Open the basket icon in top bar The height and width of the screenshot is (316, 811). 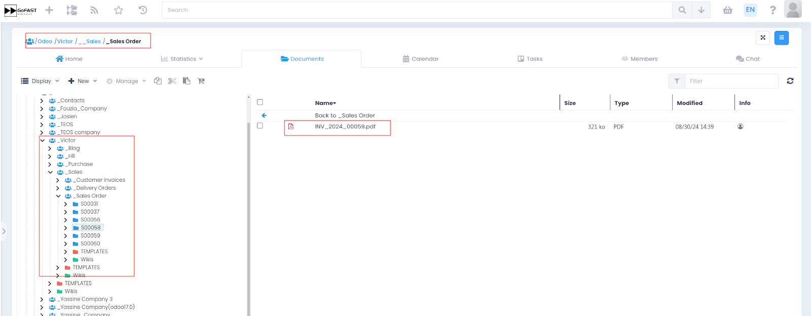coord(728,10)
